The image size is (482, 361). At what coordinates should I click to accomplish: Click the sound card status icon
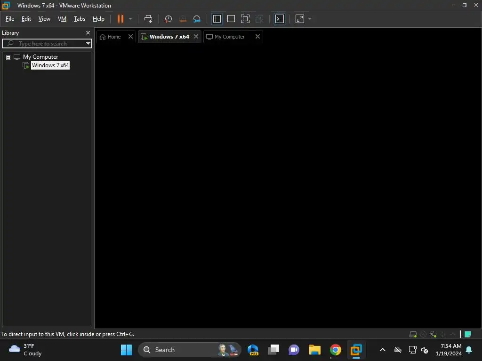[x=453, y=334]
